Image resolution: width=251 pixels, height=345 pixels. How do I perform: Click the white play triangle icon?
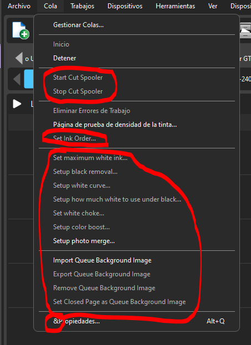(17, 104)
